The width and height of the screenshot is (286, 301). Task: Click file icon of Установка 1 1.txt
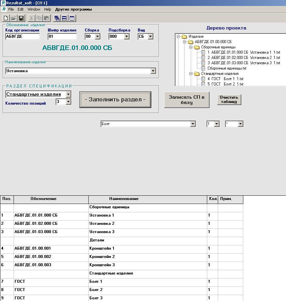coord(203,52)
